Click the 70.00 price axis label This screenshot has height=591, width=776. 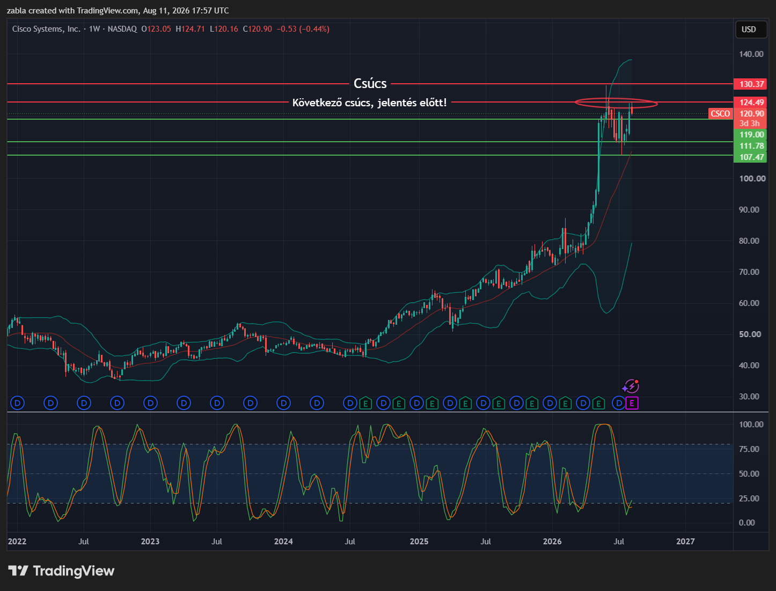point(749,272)
